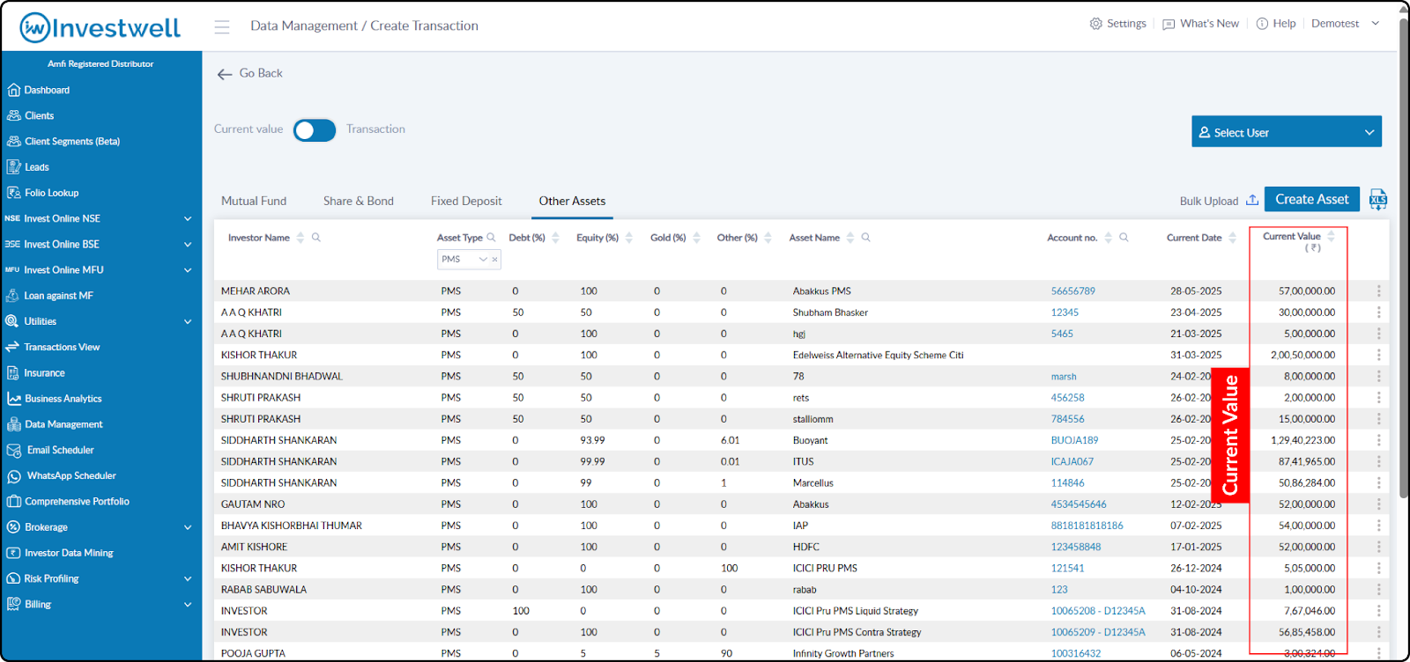
Task: Open the Demotest account dropdown
Action: coord(1345,24)
